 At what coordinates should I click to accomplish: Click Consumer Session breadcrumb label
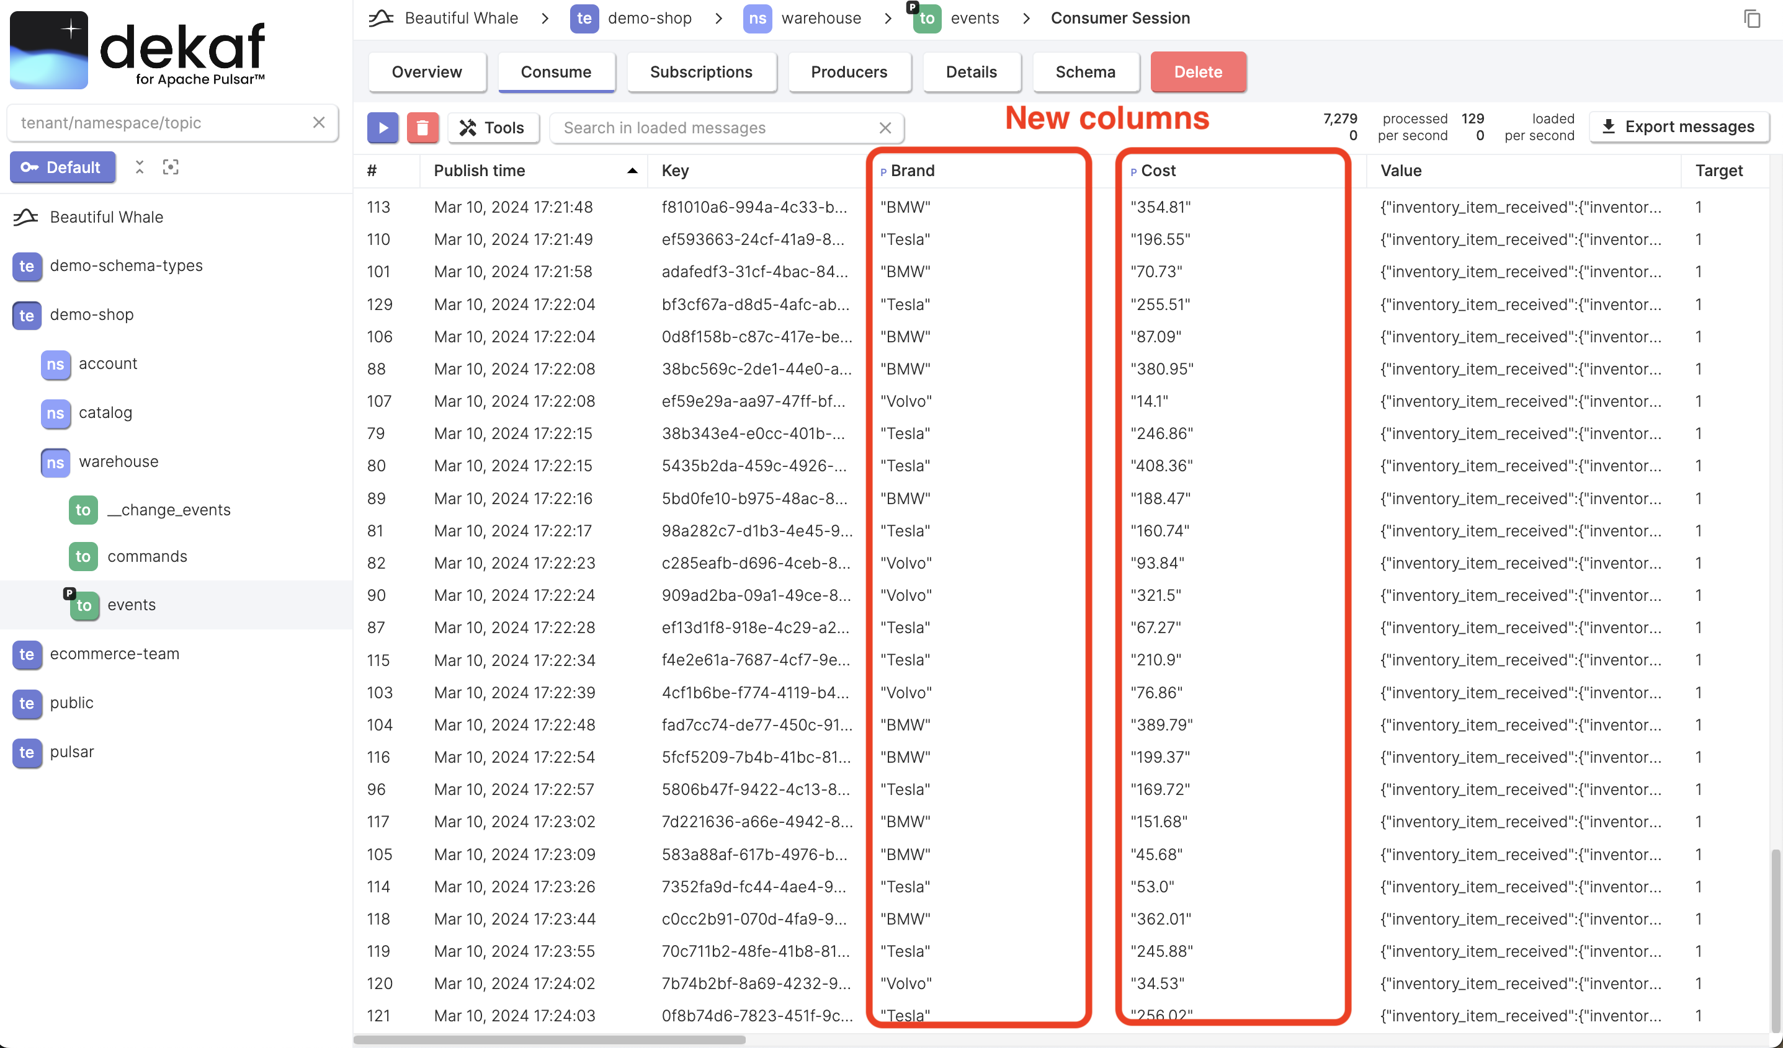point(1120,19)
